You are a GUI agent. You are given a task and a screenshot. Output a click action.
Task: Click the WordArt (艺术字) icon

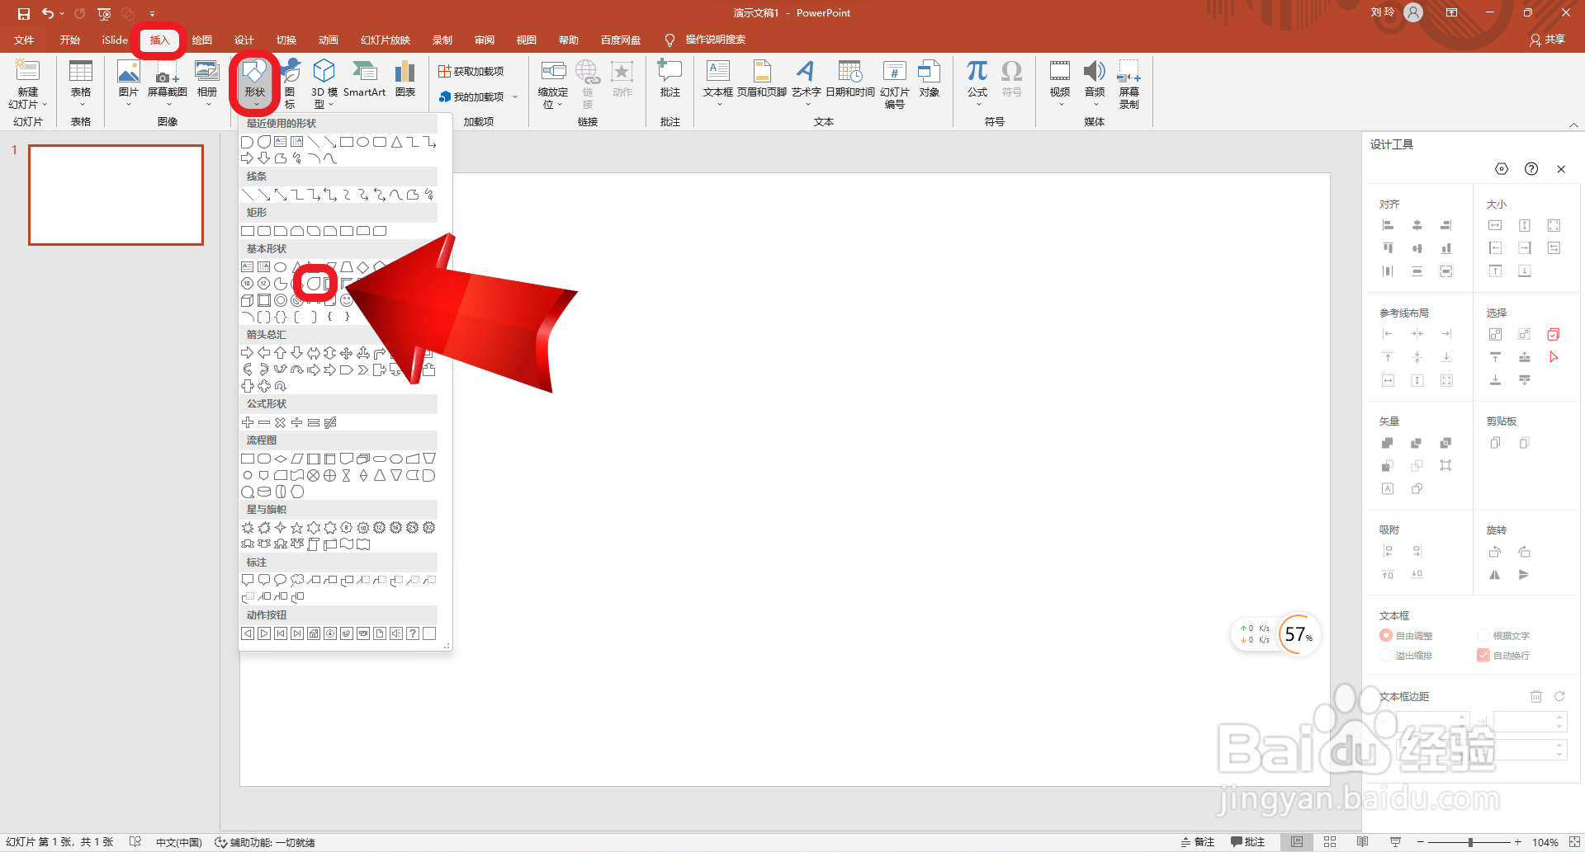click(x=806, y=73)
